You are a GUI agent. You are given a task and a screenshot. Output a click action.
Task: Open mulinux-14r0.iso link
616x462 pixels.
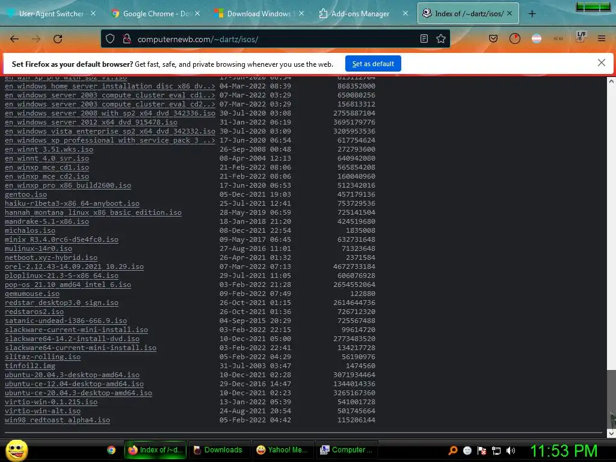coord(38,248)
